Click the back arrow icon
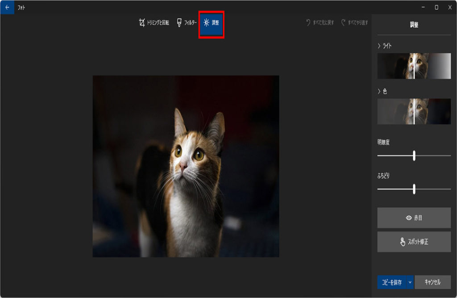457x298 pixels. pyautogui.click(x=7, y=7)
